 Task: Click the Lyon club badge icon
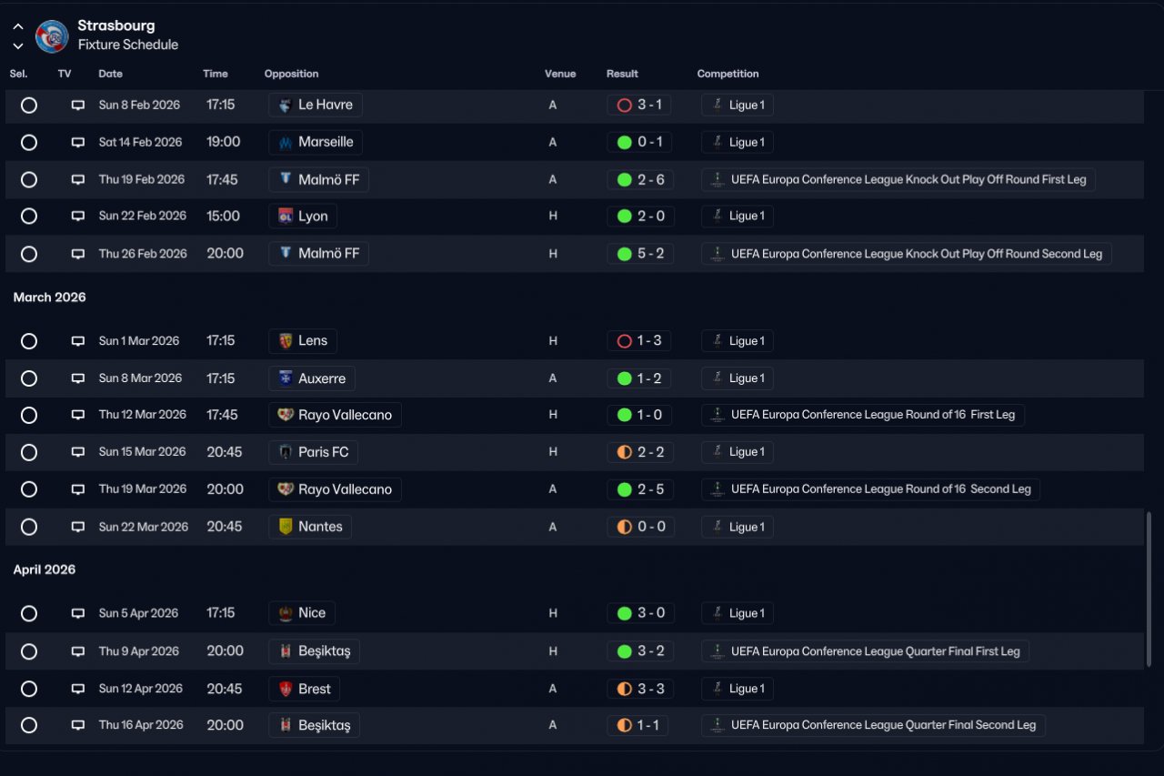pyautogui.click(x=286, y=217)
